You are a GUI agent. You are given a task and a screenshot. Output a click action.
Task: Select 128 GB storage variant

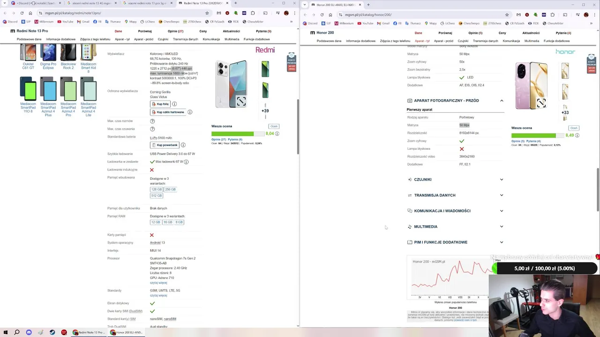[x=156, y=190]
